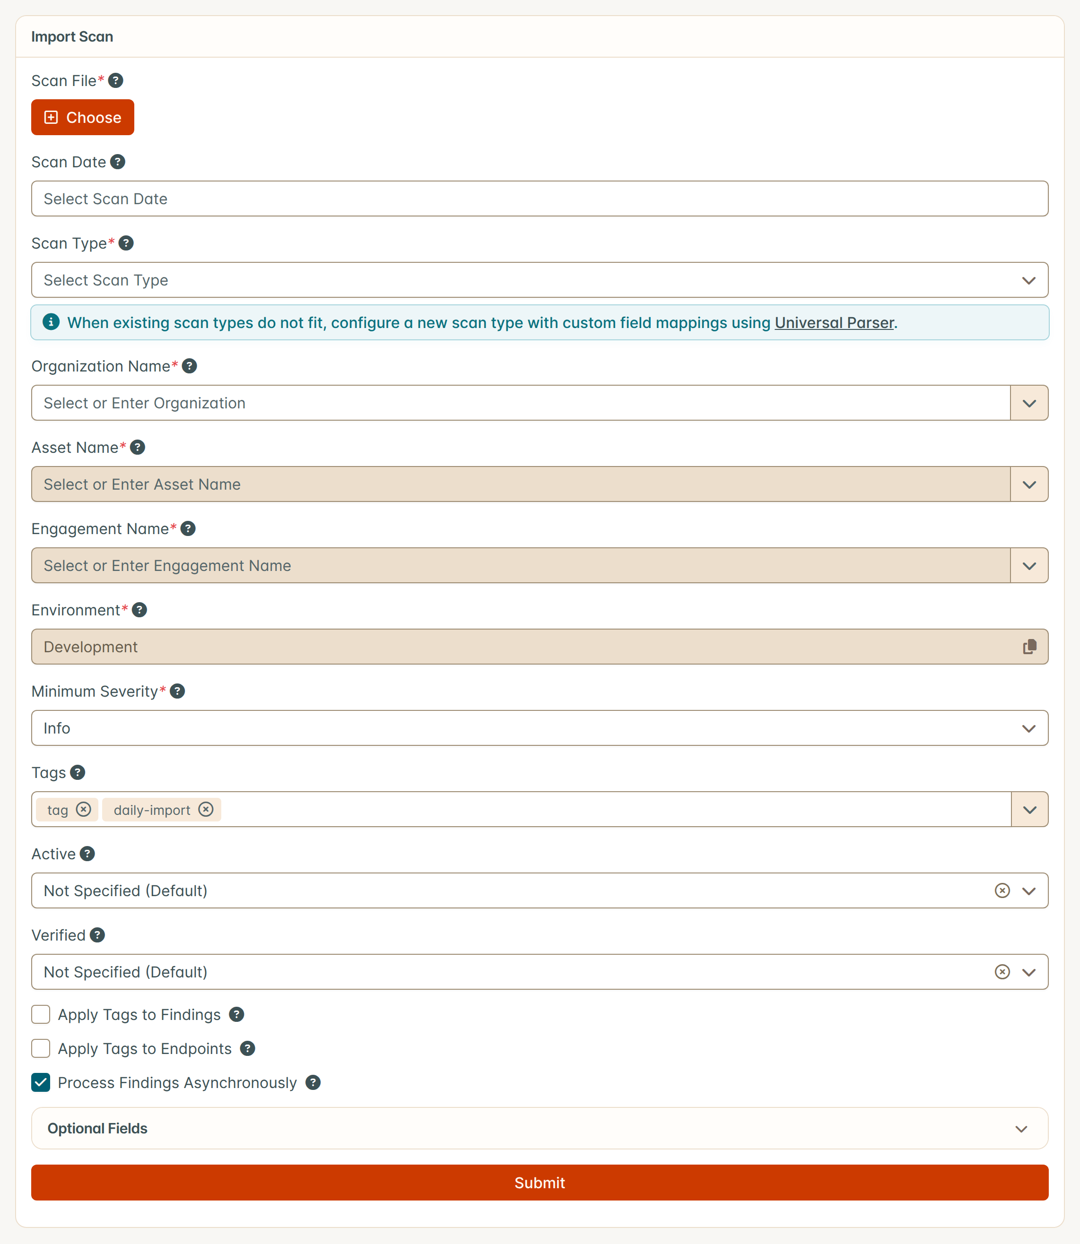Open the Minimum Severity dropdown
The width and height of the screenshot is (1080, 1244).
(540, 728)
